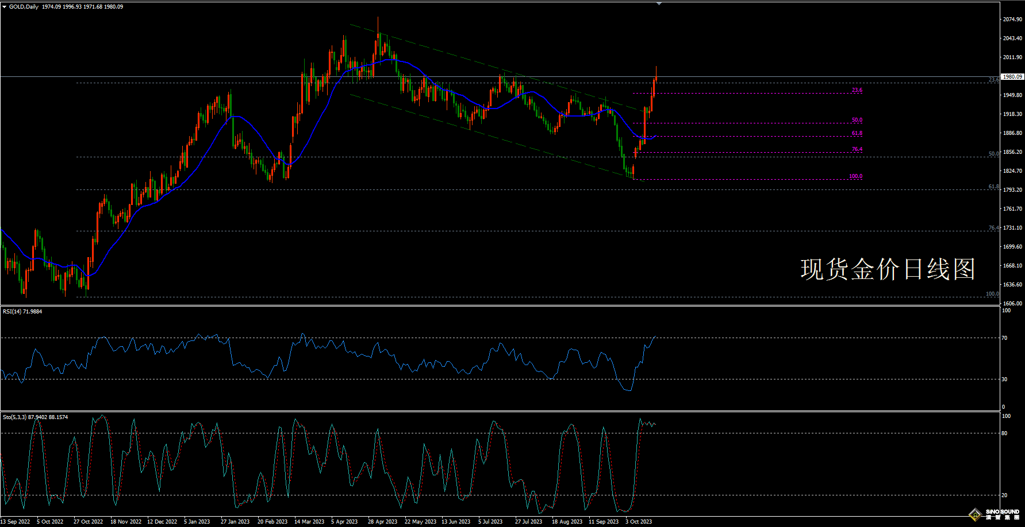Click the stochastic 80 level label
This screenshot has width=1025, height=527.
[1004, 433]
